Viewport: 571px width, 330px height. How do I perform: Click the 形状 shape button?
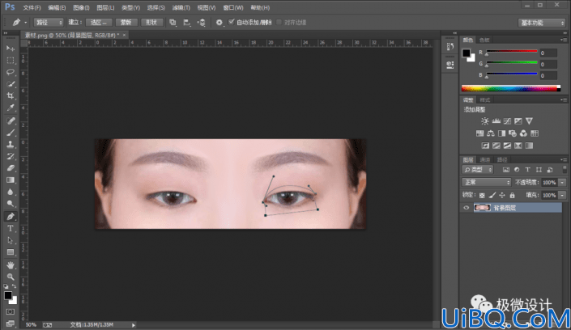coord(151,23)
